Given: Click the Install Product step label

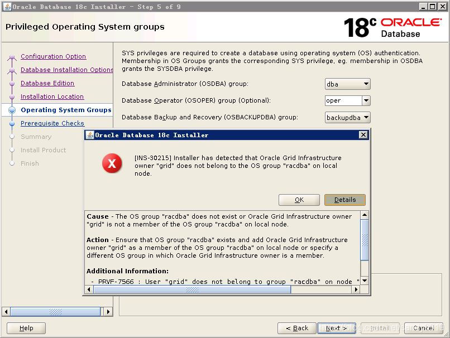Looking at the screenshot, I should click(44, 150).
